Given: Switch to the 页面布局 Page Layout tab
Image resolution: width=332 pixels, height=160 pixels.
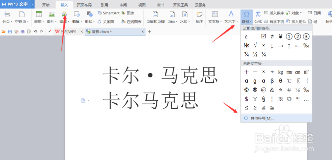Looking at the screenshot, I should point(84,5).
